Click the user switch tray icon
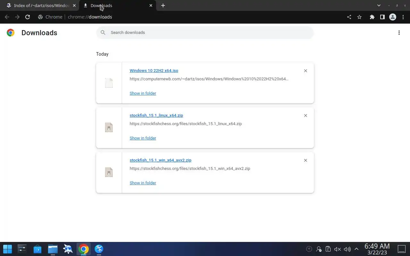The image size is (410, 256). [319, 249]
